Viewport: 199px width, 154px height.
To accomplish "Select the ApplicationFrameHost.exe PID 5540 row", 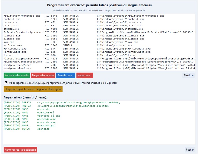I will point(99,16).
